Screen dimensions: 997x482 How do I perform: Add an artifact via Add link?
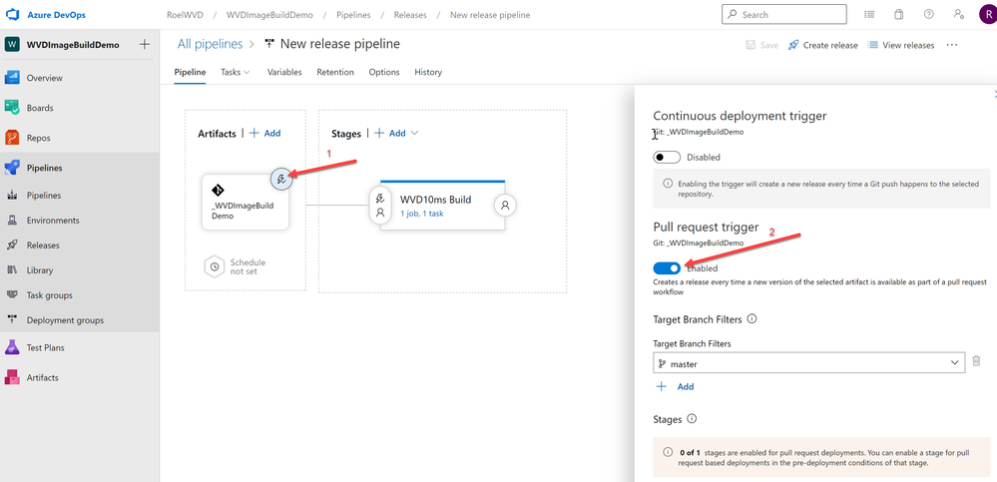coord(265,133)
